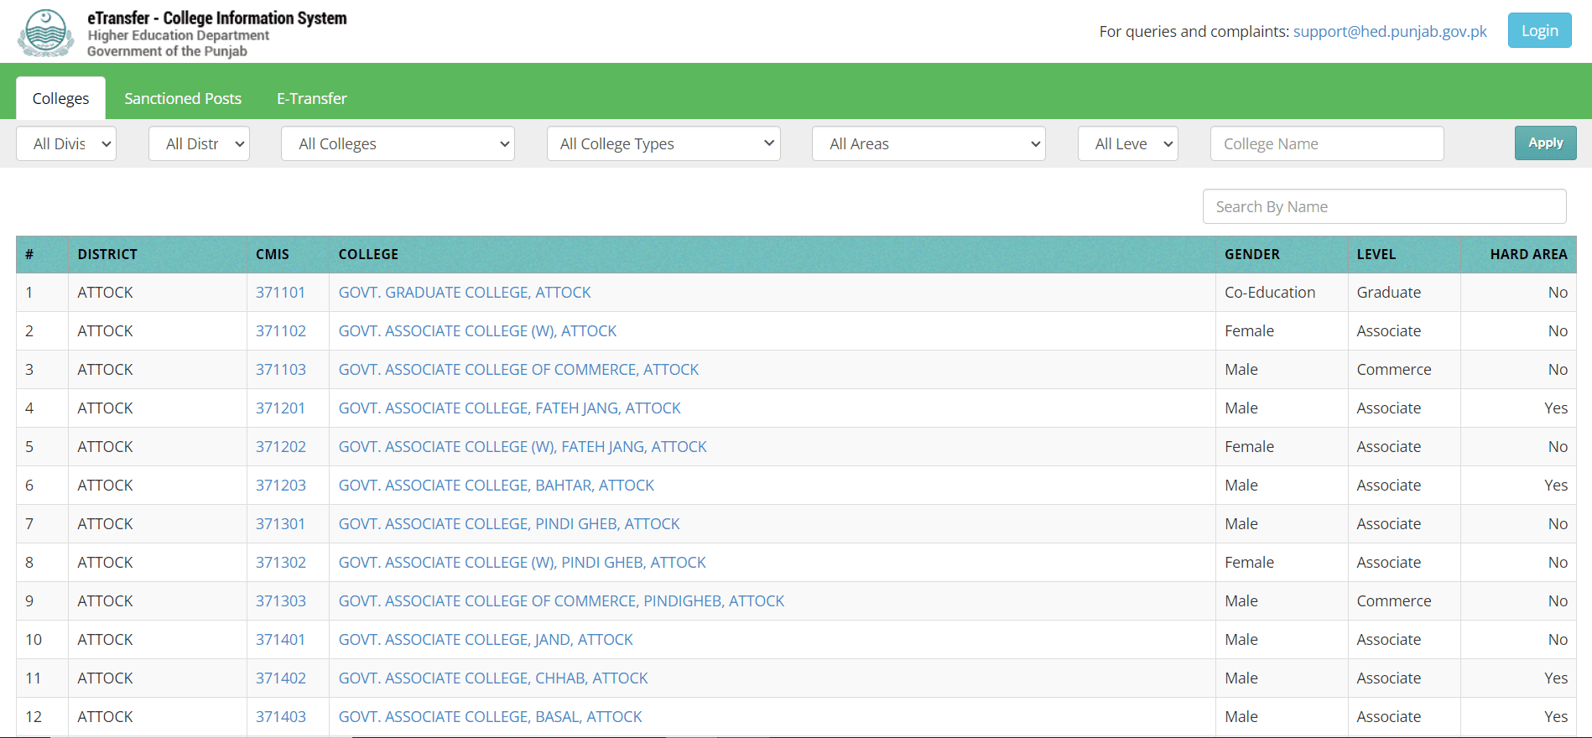This screenshot has width=1592, height=738.
Task: Go to the E-Transfer tab
Action: 312,98
